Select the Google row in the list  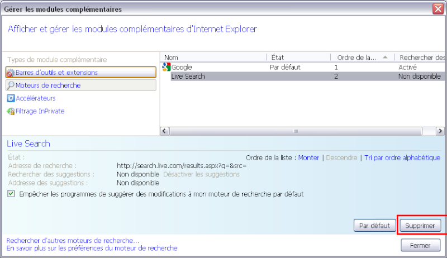click(x=303, y=67)
